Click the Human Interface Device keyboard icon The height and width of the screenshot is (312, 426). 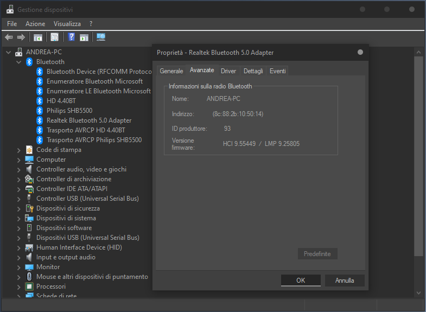point(29,247)
